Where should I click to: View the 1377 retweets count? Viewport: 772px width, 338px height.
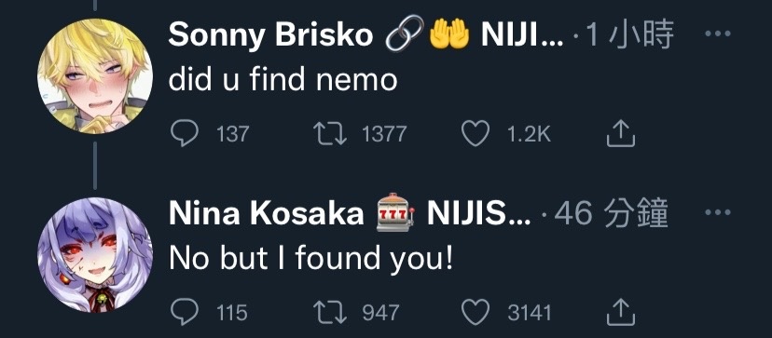point(384,134)
